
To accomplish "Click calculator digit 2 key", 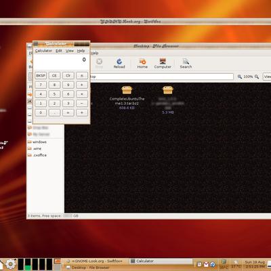I will [54, 104].
